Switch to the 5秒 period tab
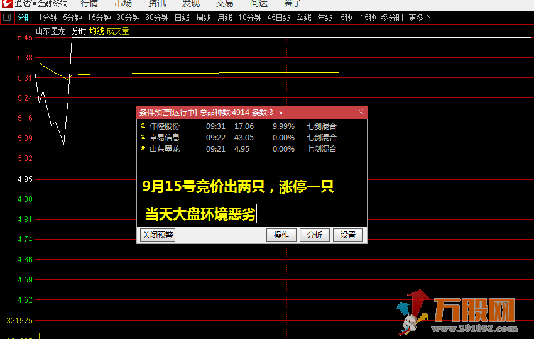 click(x=346, y=18)
